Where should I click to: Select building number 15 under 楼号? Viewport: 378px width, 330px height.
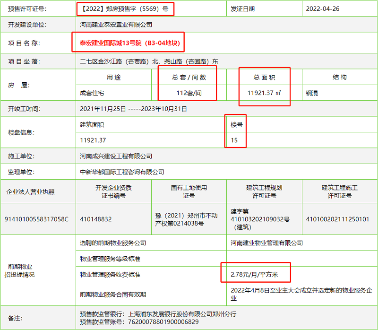click(234, 141)
